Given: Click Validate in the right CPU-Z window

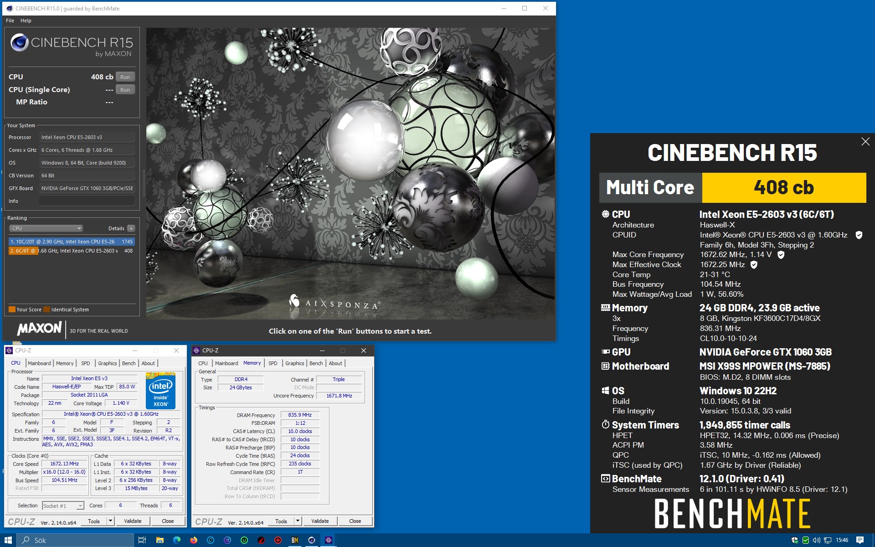Looking at the screenshot, I should (320, 521).
